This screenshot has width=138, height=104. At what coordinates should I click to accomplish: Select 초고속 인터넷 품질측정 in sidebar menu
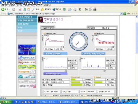pos(27,20)
